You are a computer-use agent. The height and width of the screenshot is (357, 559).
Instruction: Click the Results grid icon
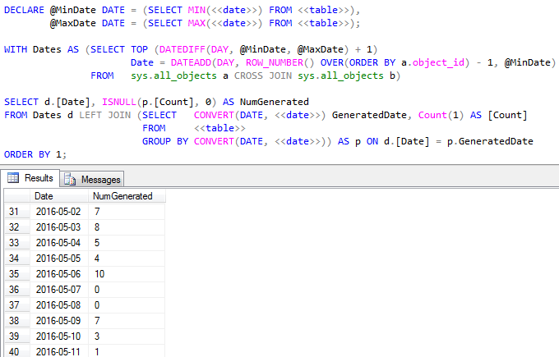point(13,177)
